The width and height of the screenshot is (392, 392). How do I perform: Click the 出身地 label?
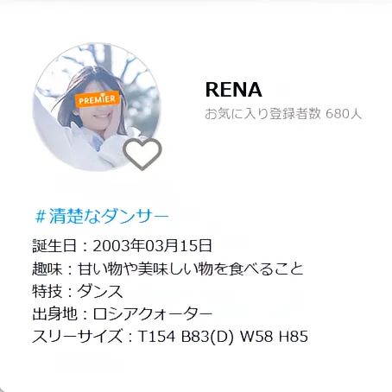[54, 313]
